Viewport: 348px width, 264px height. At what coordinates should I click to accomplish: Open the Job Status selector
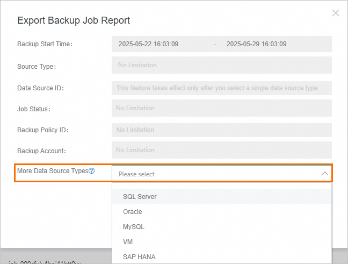[x=221, y=108]
